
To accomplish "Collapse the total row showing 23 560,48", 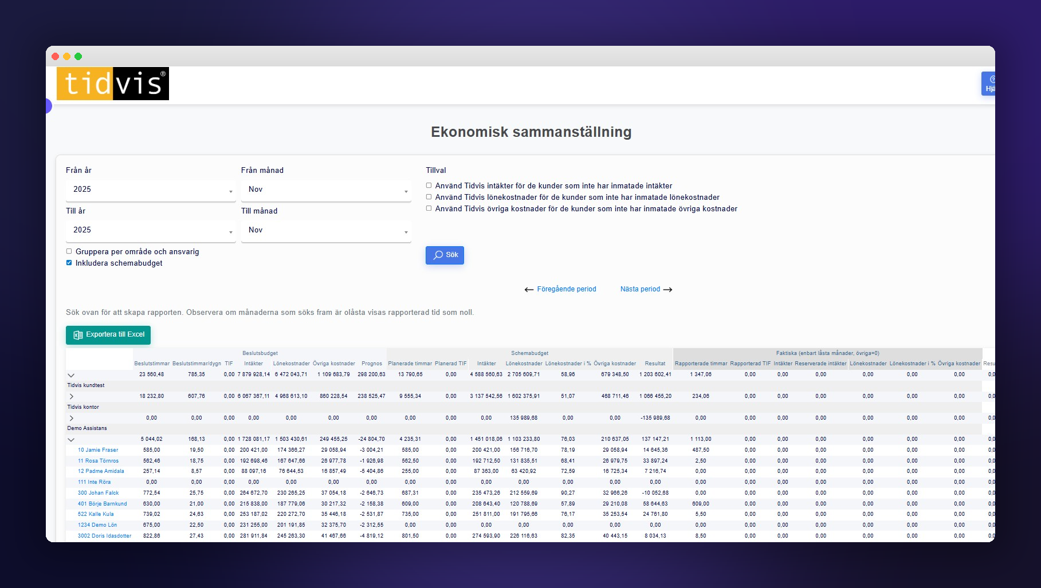I will [71, 375].
